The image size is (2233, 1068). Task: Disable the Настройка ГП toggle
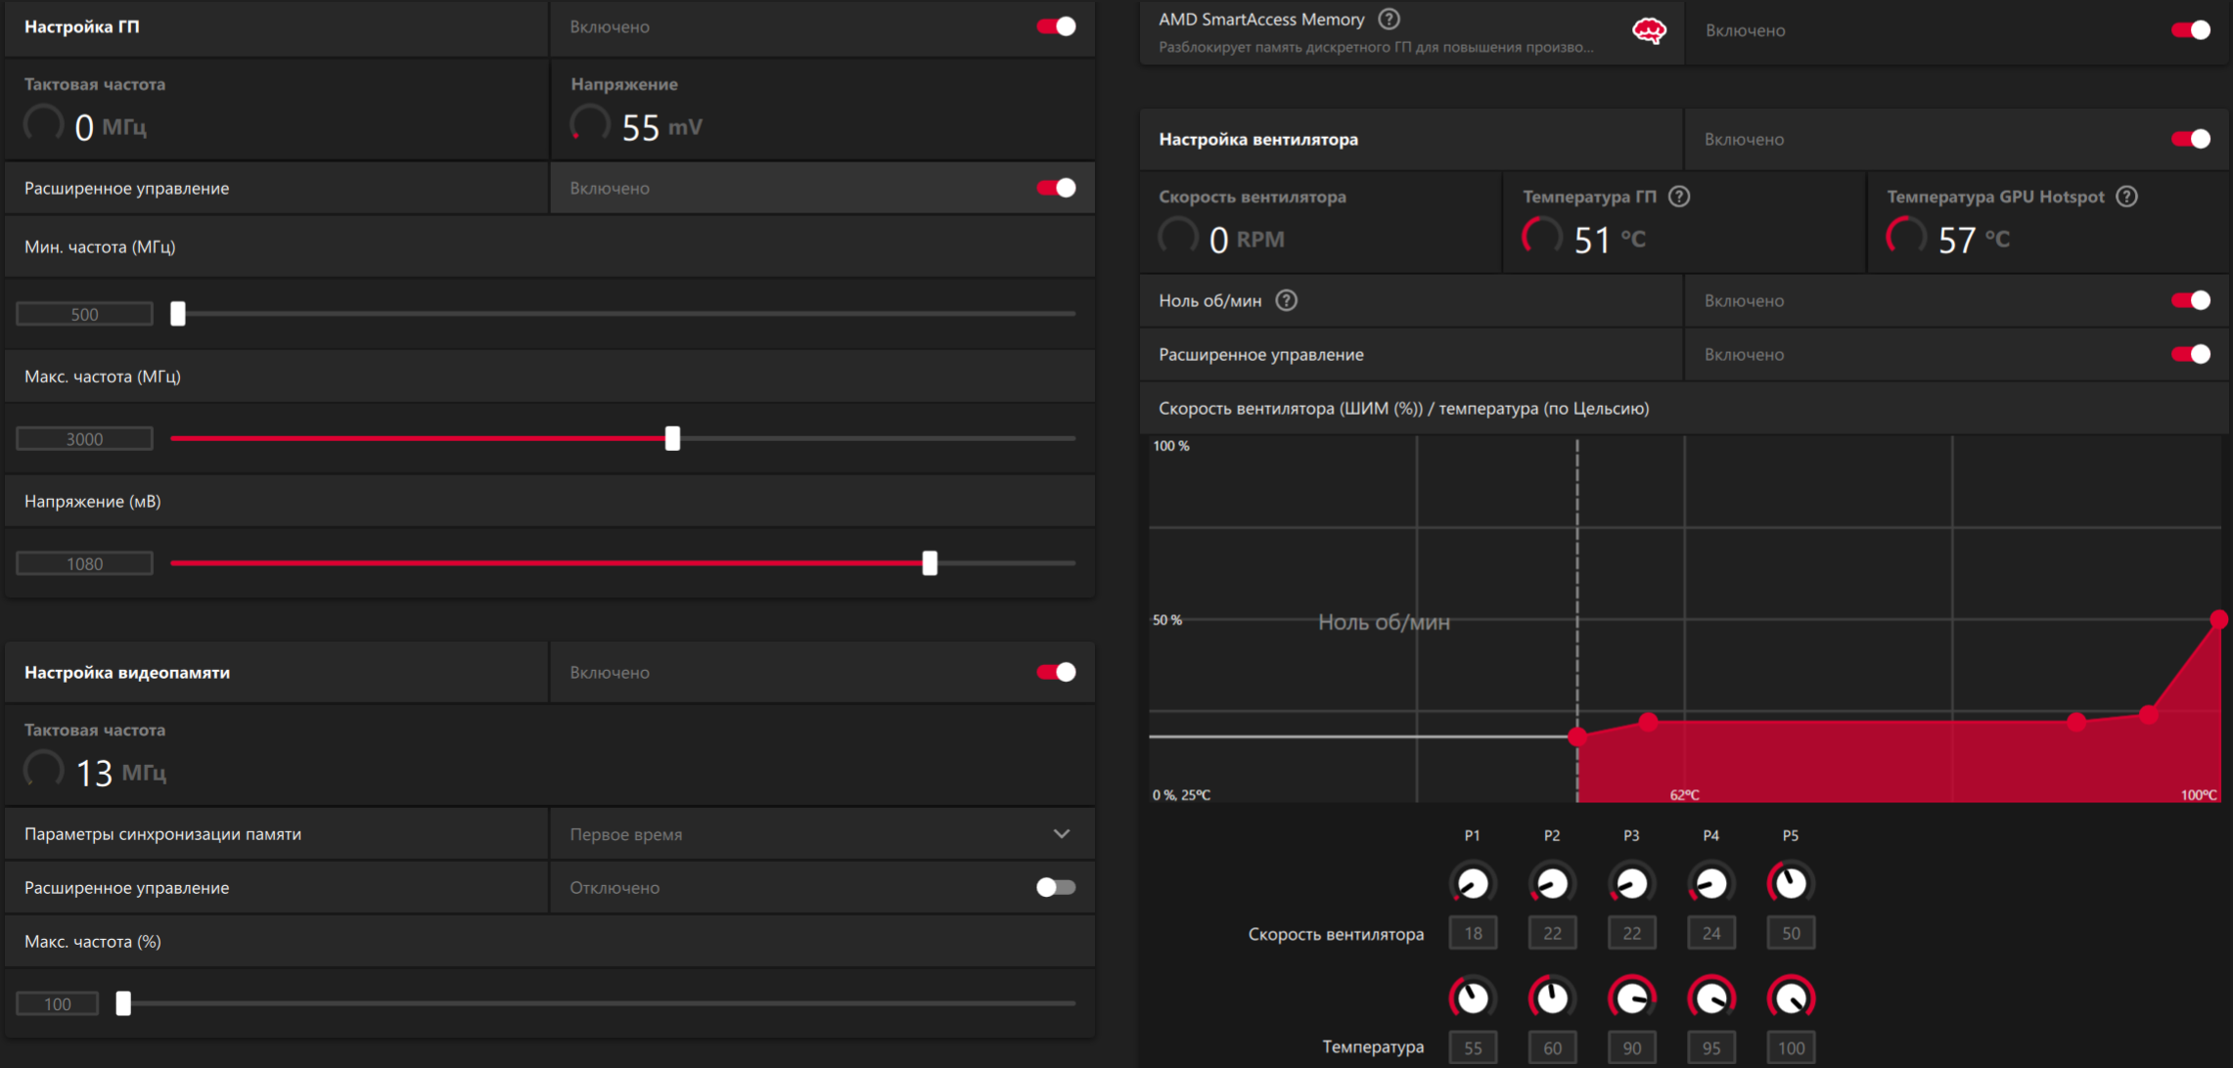1056,26
